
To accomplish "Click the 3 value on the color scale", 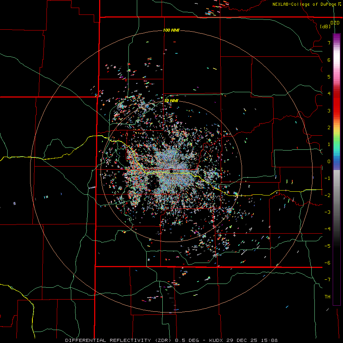I will [x=329, y=111].
